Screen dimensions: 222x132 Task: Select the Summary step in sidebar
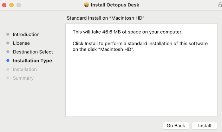click(23, 78)
